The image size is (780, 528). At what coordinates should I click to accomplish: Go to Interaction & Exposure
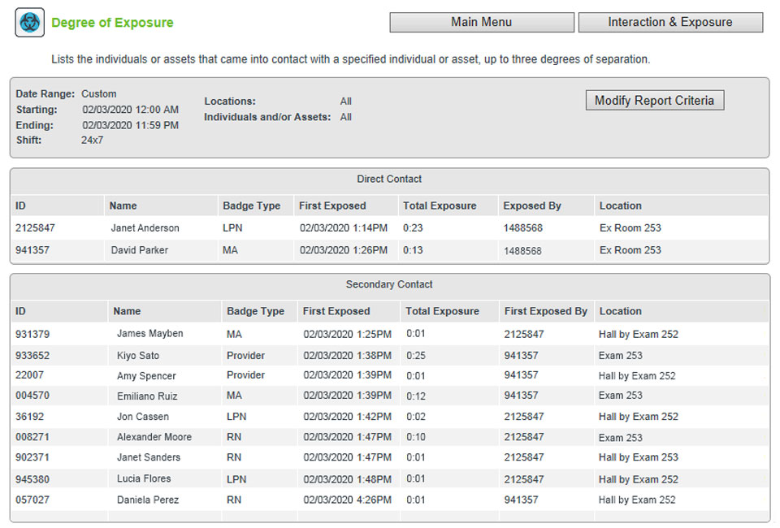pos(669,23)
